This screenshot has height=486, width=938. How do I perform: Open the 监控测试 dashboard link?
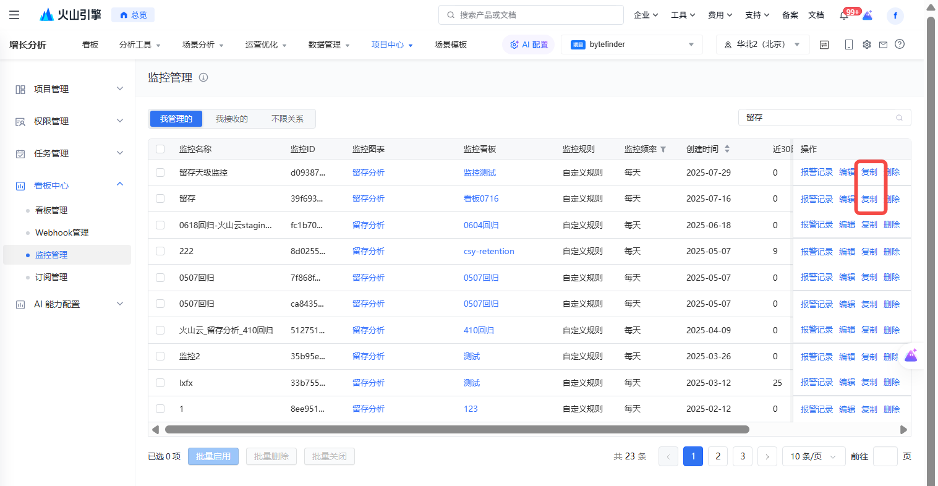[480, 173]
